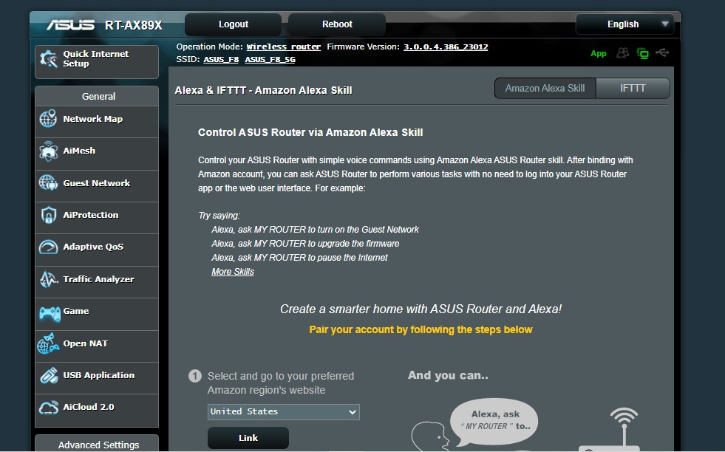Click the green network clients status icon

[643, 53]
